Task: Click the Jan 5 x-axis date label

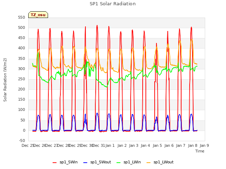Action: [x=157, y=145]
